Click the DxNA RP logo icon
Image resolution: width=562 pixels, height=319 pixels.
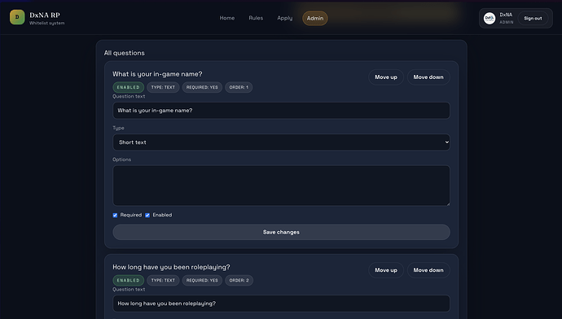tap(17, 17)
